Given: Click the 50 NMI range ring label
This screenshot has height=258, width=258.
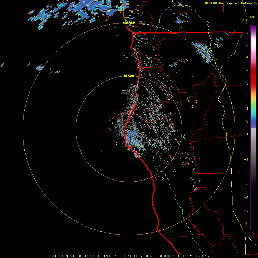Looking at the screenshot, I should click(129, 76).
